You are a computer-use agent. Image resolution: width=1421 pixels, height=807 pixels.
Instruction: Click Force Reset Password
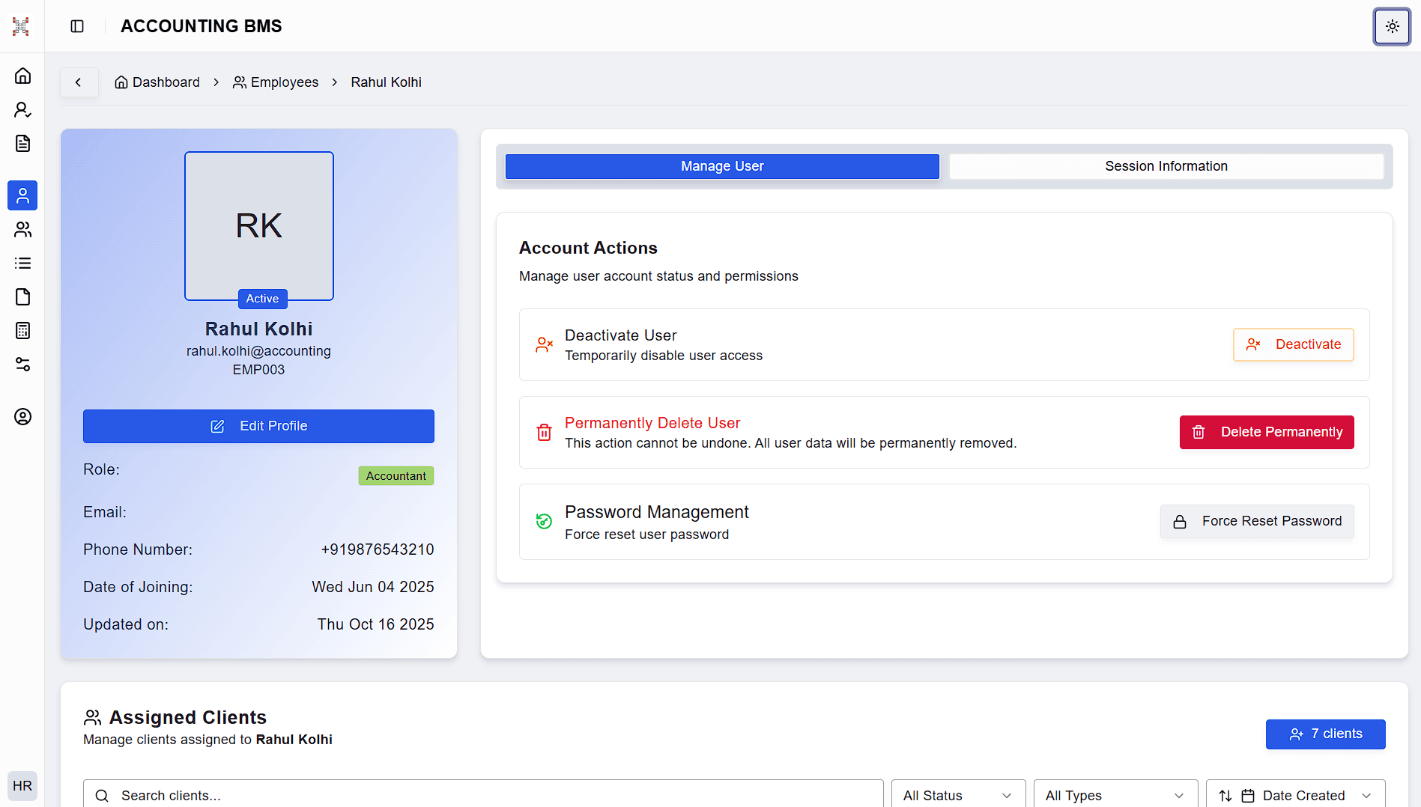point(1257,520)
